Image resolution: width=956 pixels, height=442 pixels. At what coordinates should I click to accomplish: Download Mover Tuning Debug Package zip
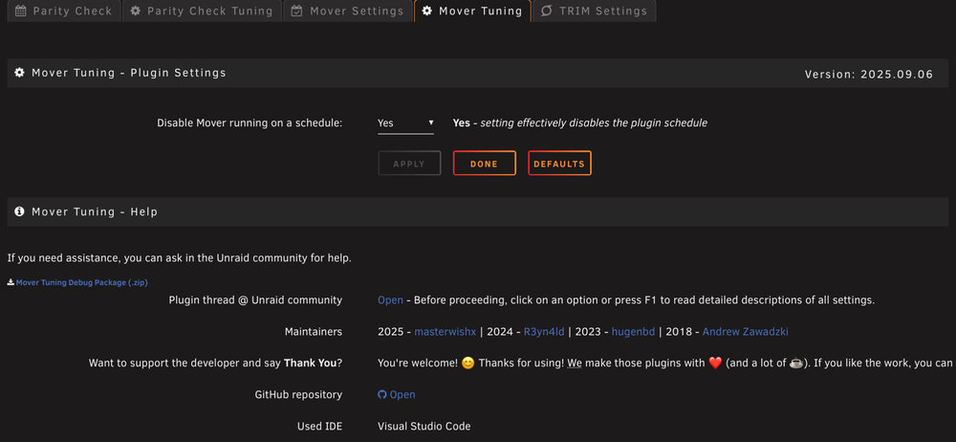[x=81, y=282]
